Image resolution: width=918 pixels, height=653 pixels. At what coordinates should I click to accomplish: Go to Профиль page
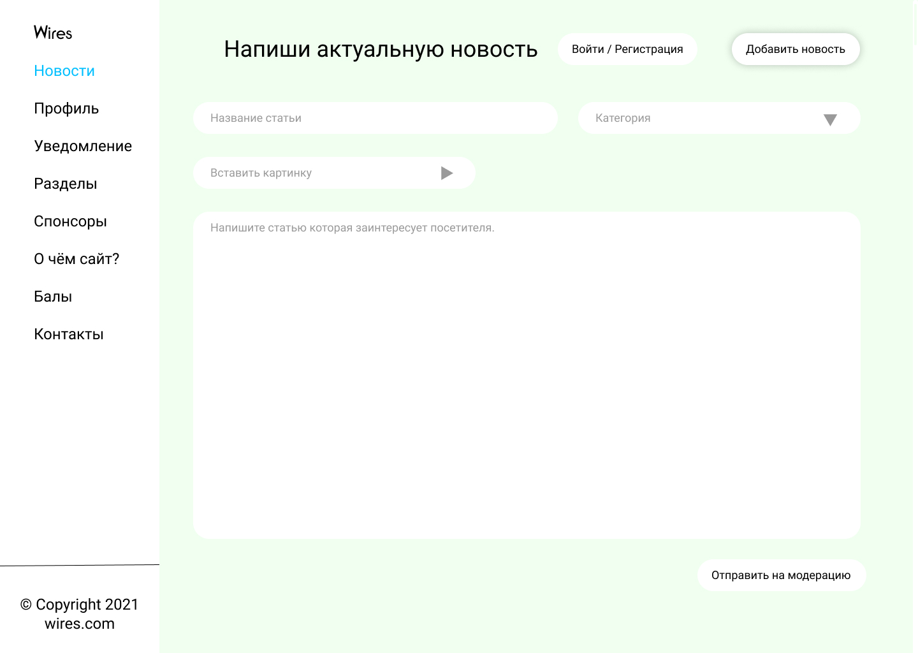pos(66,108)
